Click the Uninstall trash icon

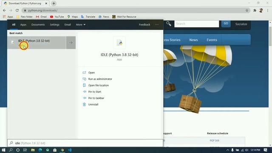tap(84, 105)
